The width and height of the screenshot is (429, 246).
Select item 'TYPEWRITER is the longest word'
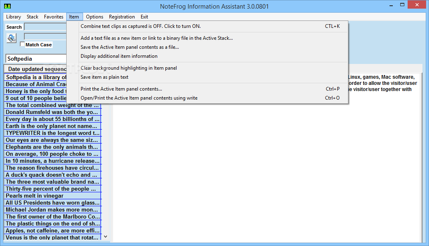coord(53,133)
